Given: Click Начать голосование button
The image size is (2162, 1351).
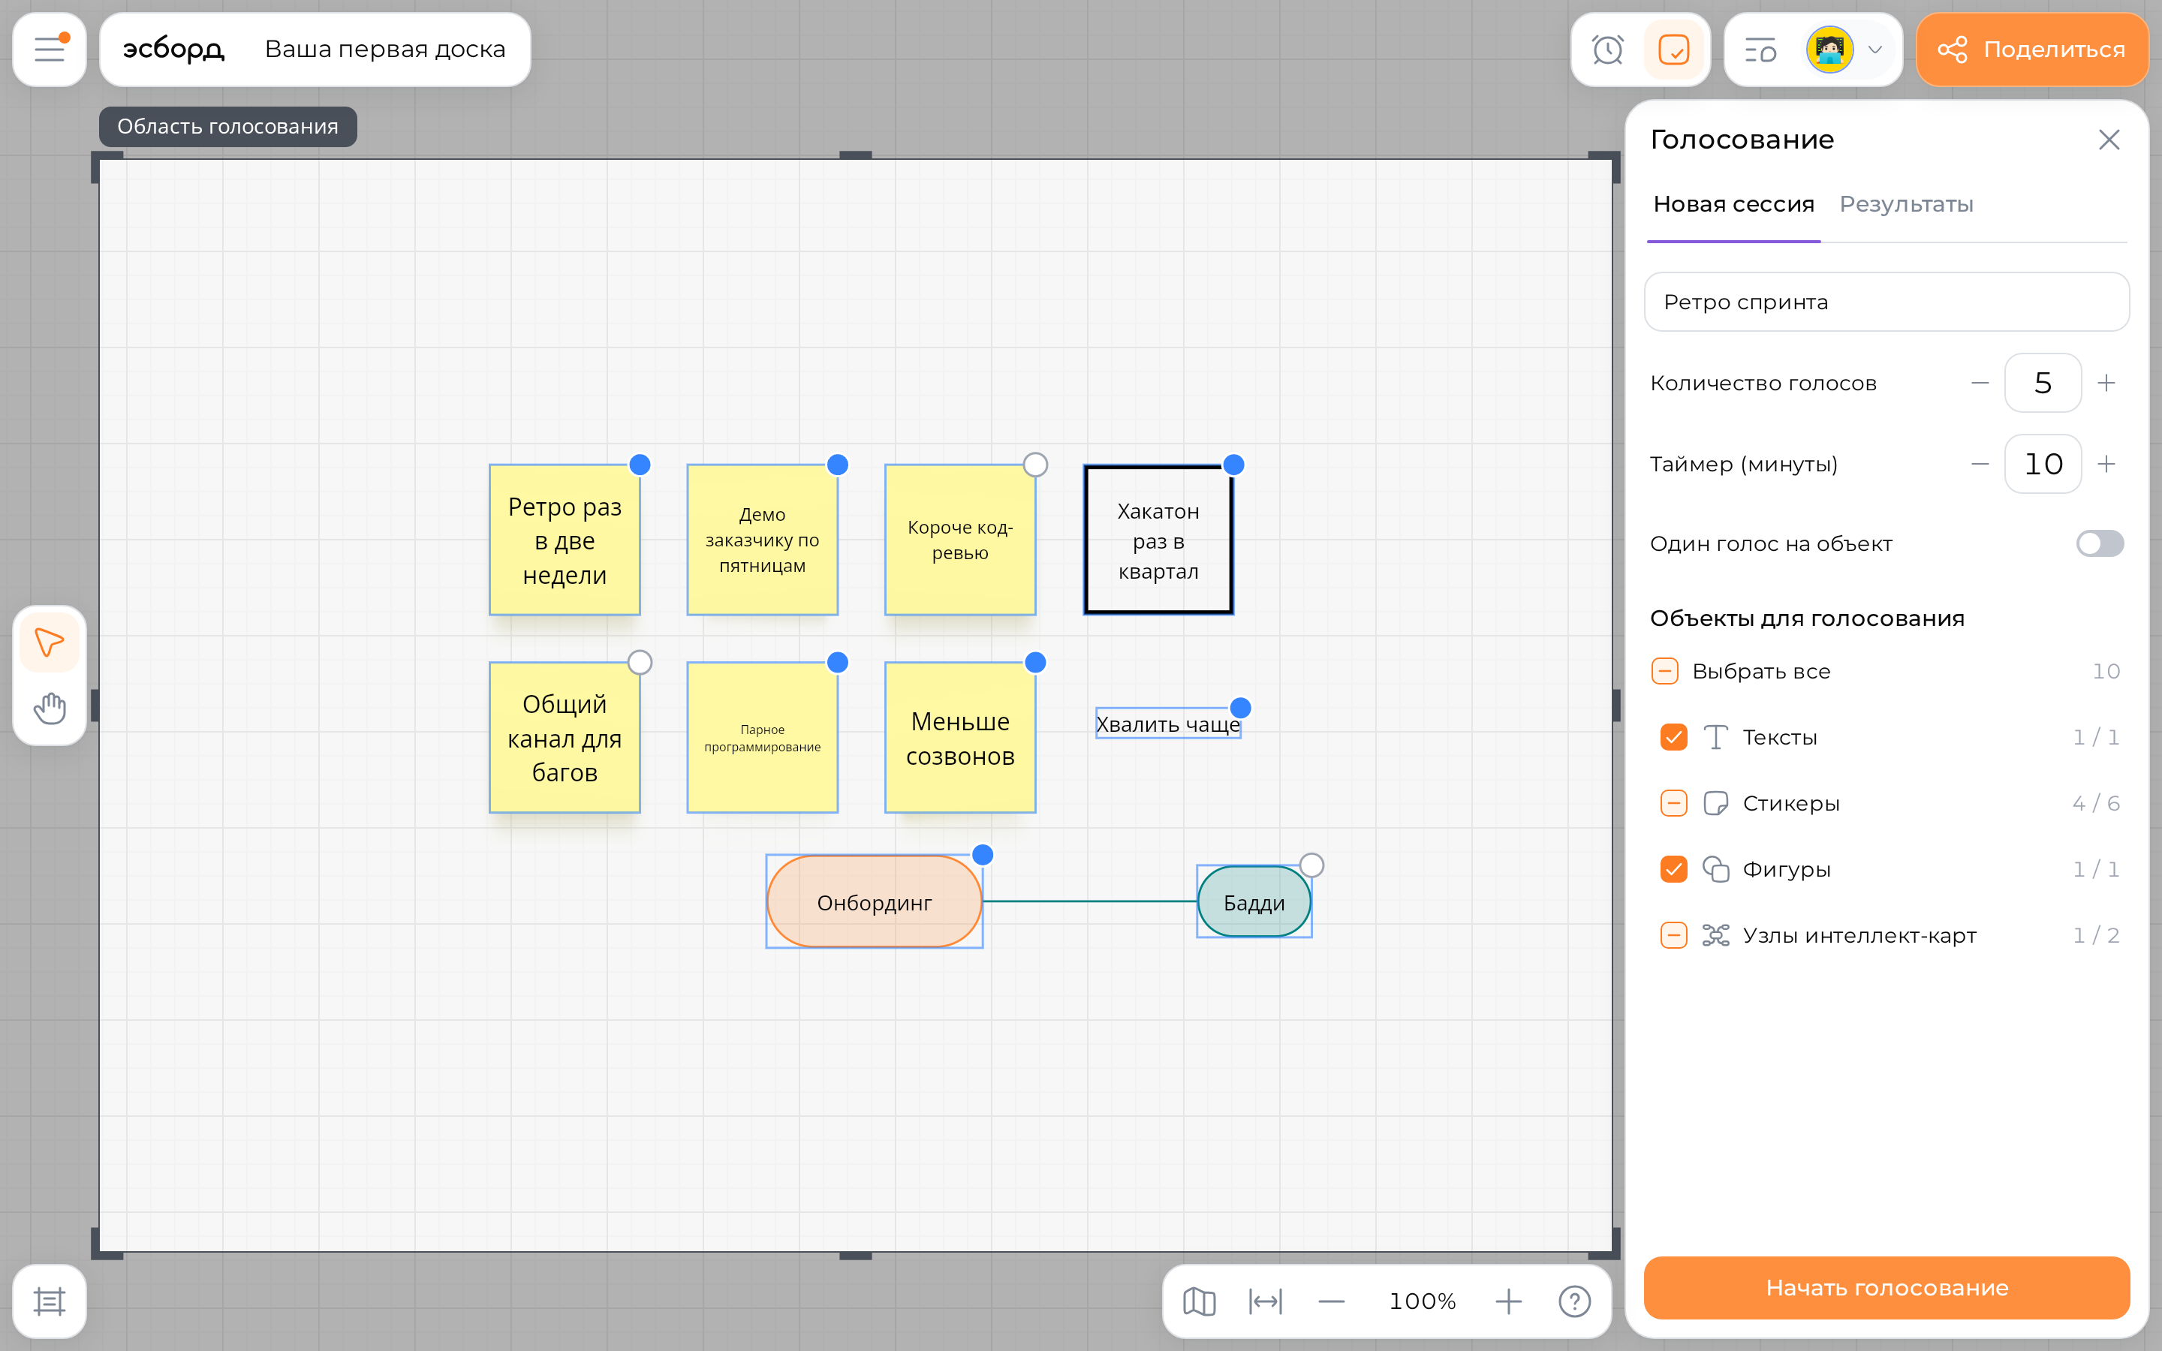Looking at the screenshot, I should pos(1886,1287).
